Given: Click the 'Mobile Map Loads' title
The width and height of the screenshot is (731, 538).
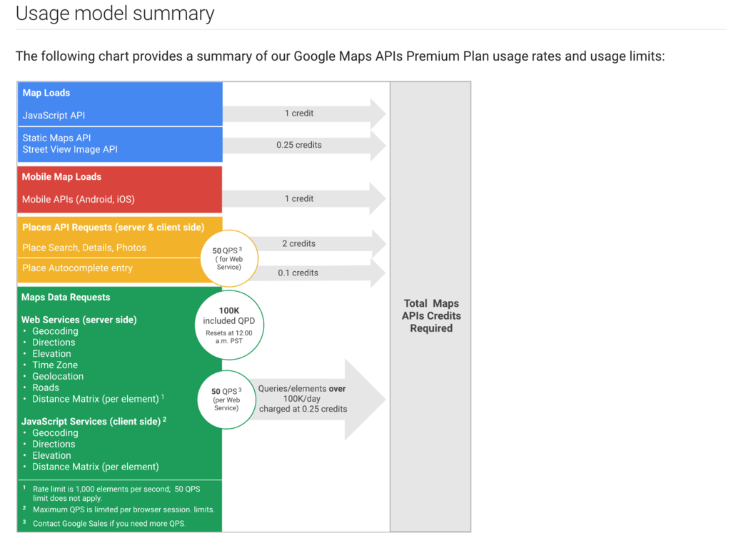Looking at the screenshot, I should point(61,177).
